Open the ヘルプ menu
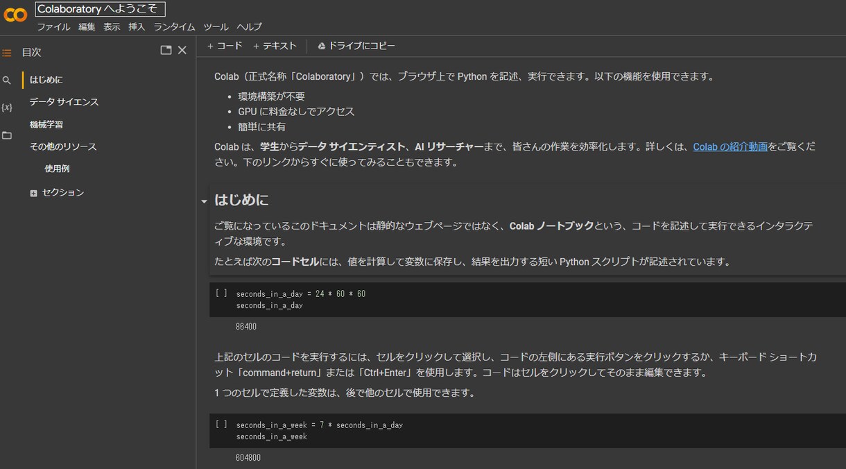Viewport: 846px width, 469px height. [x=249, y=27]
